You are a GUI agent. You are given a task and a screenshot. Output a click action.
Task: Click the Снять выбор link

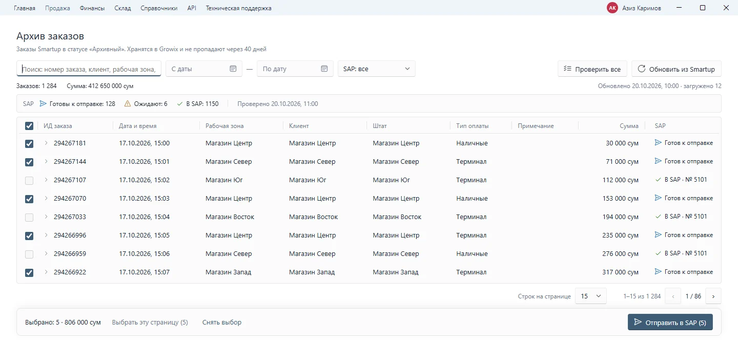pos(222,322)
